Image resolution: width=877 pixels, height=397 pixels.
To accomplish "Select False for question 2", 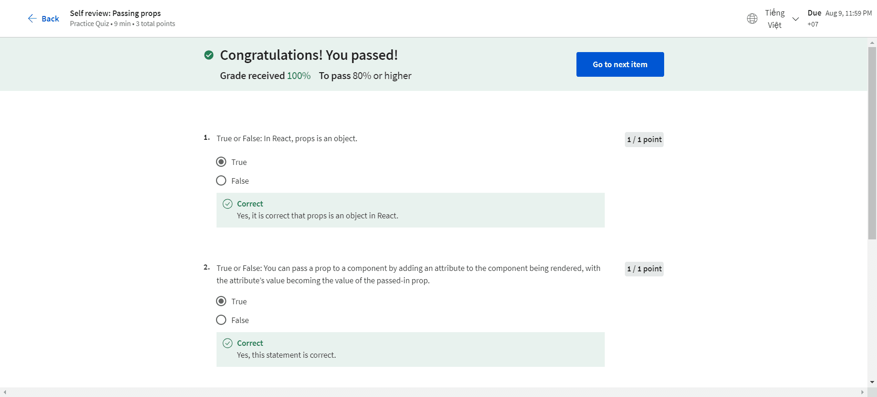I will (221, 320).
